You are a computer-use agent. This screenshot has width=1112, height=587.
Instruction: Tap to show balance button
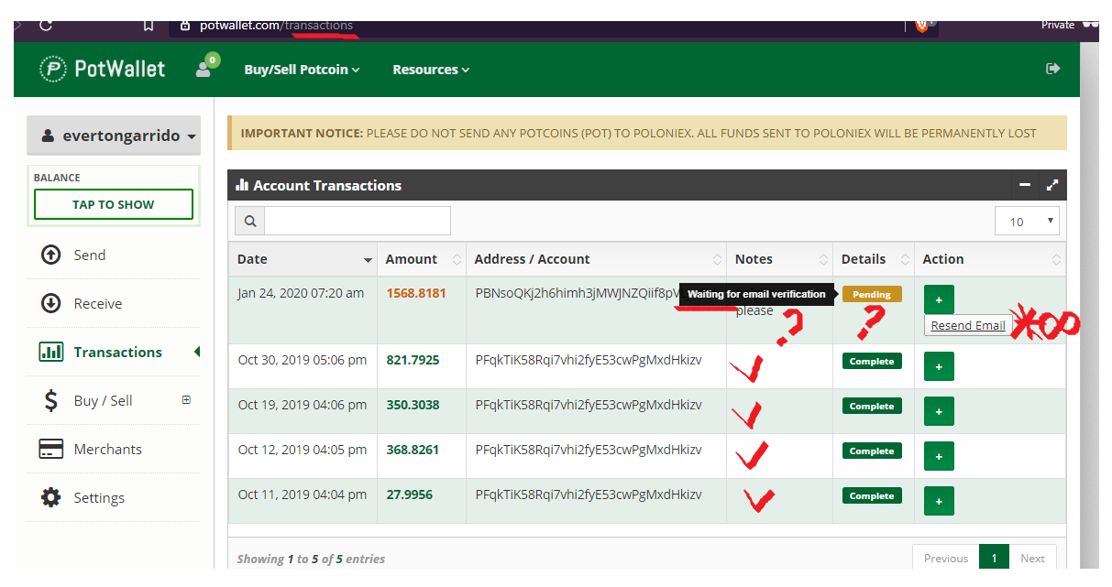click(114, 204)
